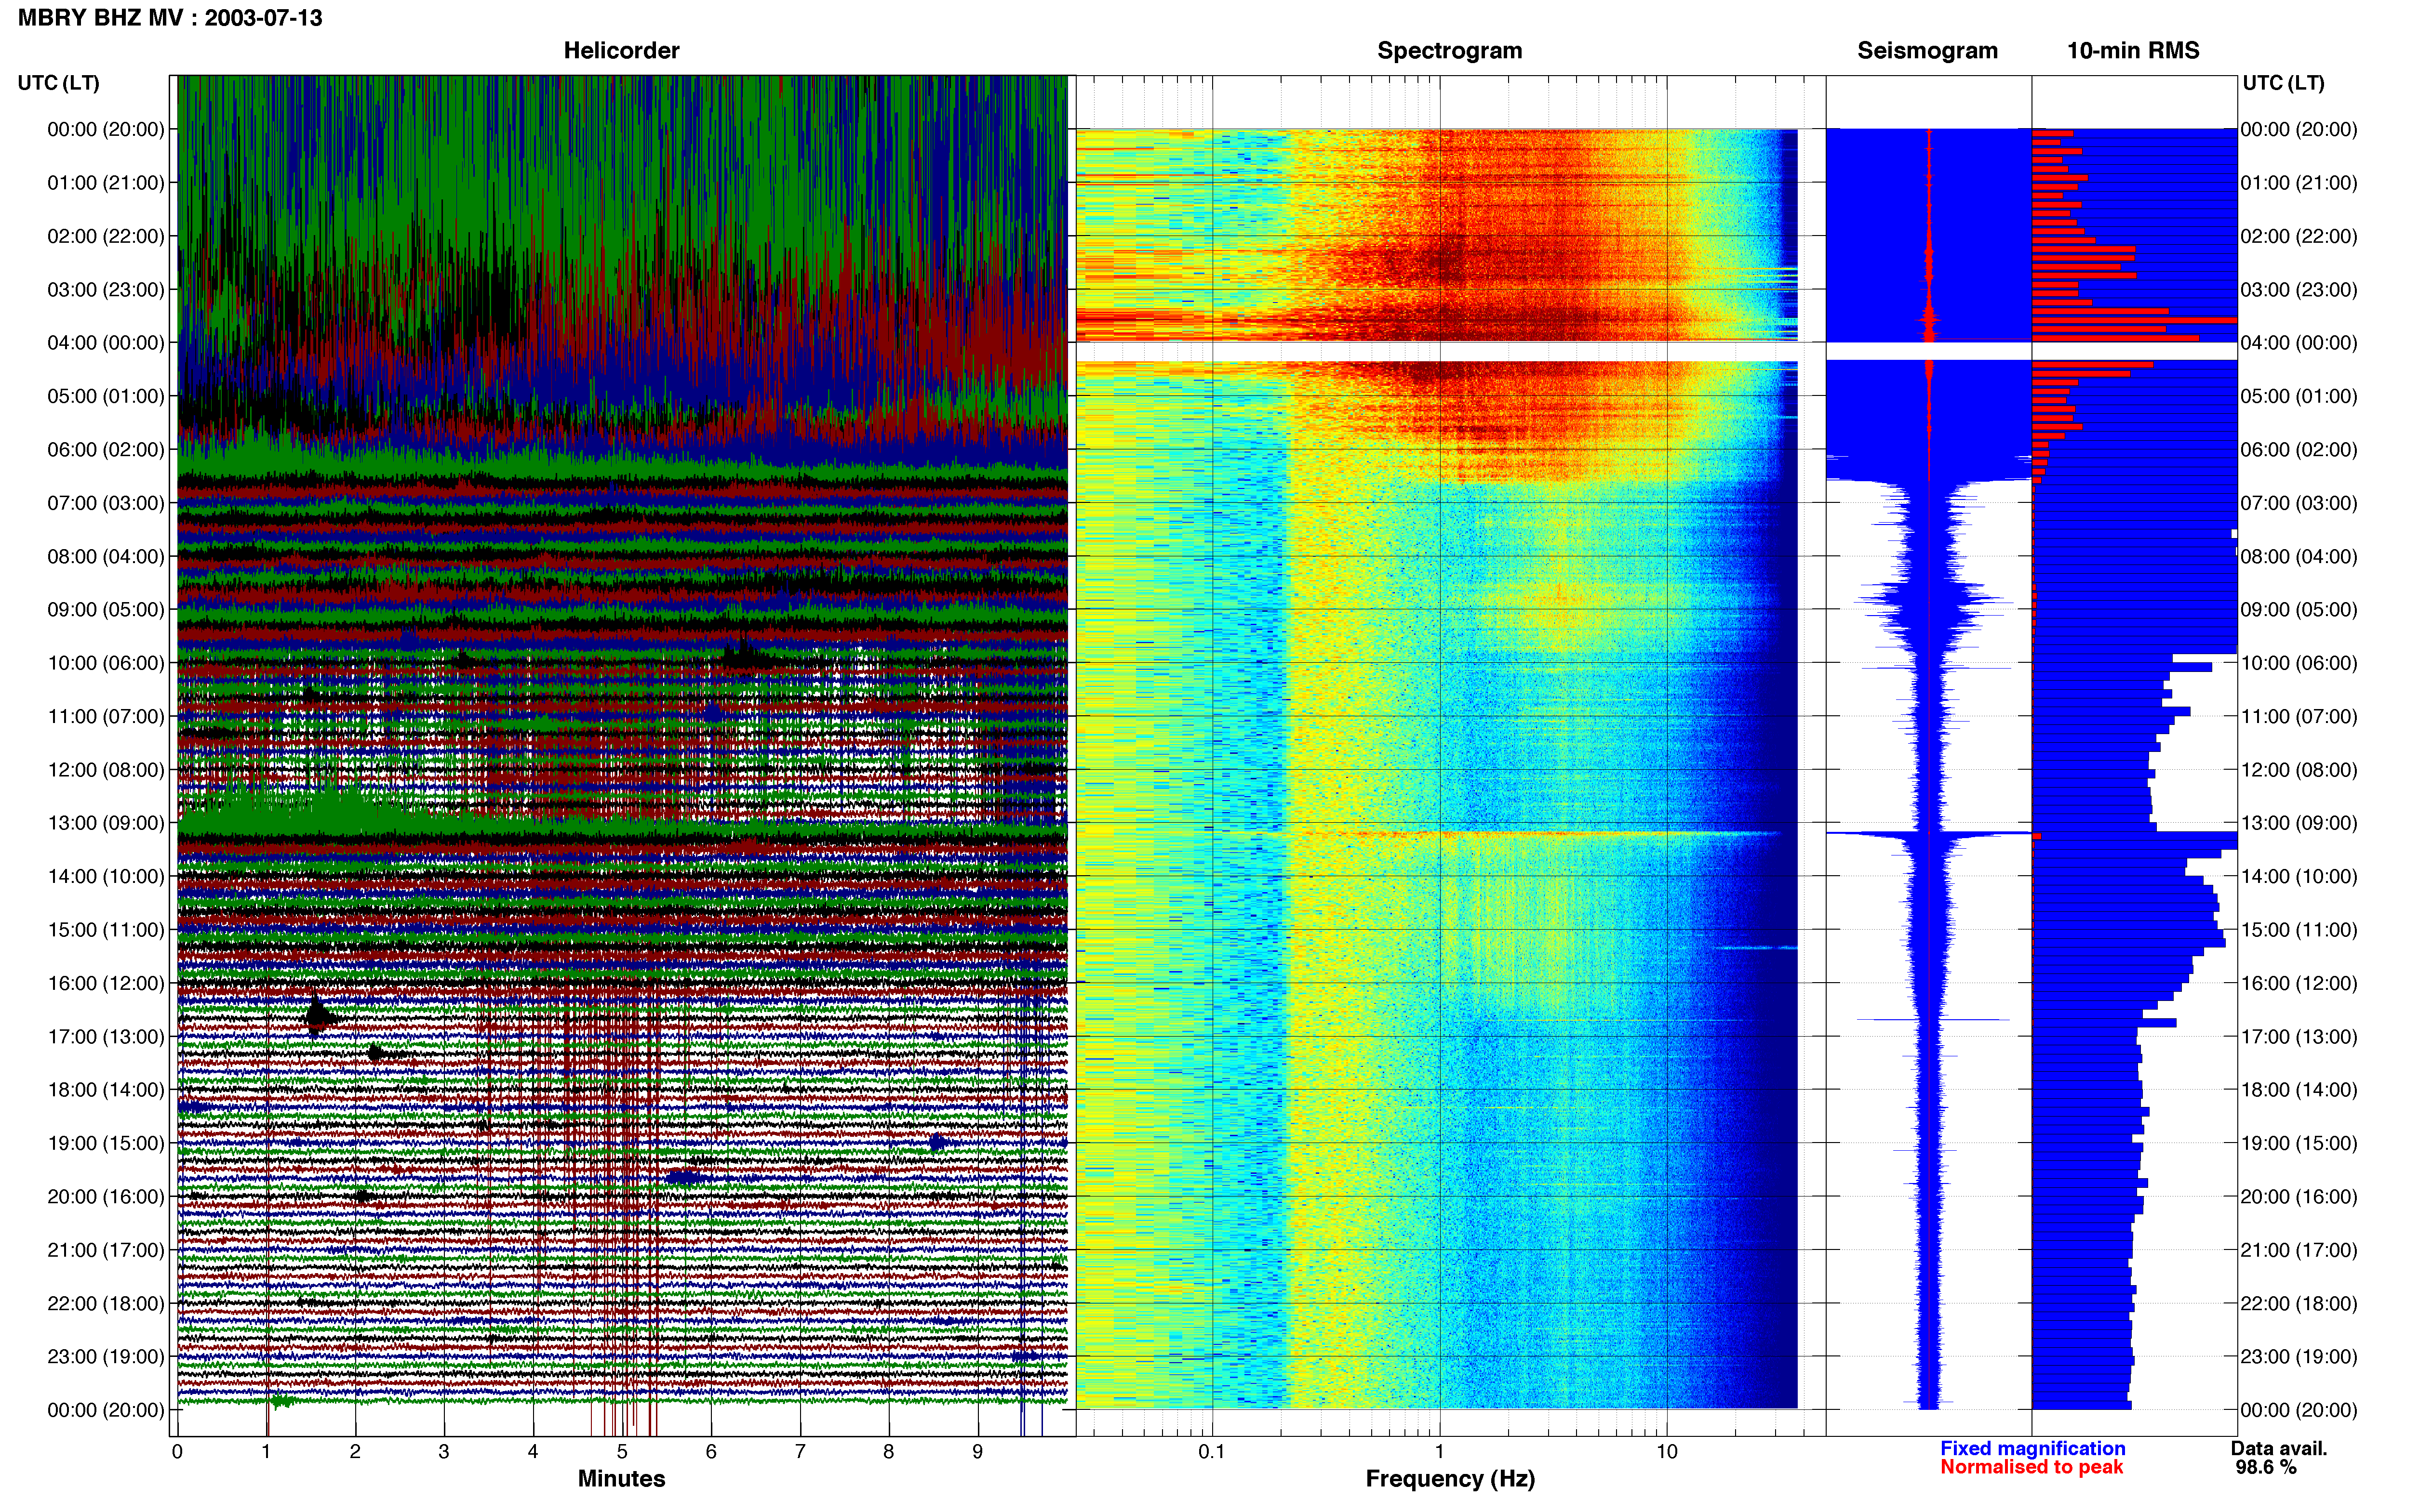
Task: Click the "10-min RMS" panel heading
Action: point(2133,51)
